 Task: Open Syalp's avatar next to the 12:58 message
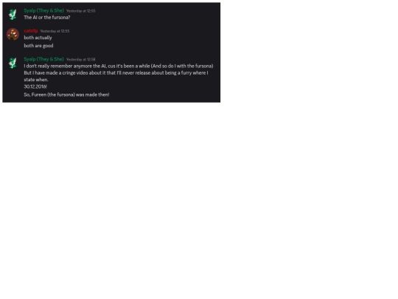point(13,63)
